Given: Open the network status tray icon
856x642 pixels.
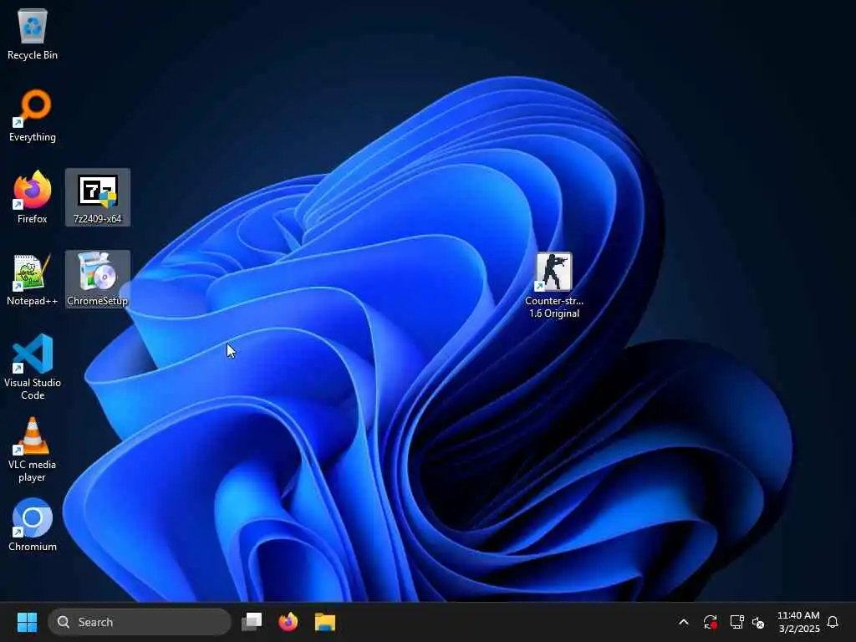Looking at the screenshot, I should (x=737, y=622).
